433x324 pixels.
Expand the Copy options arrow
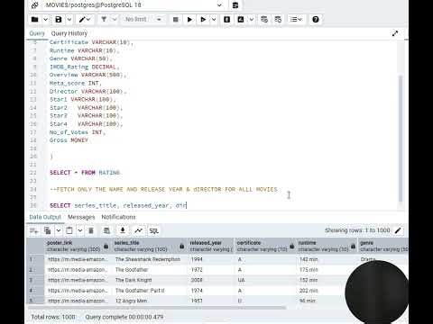point(59,230)
